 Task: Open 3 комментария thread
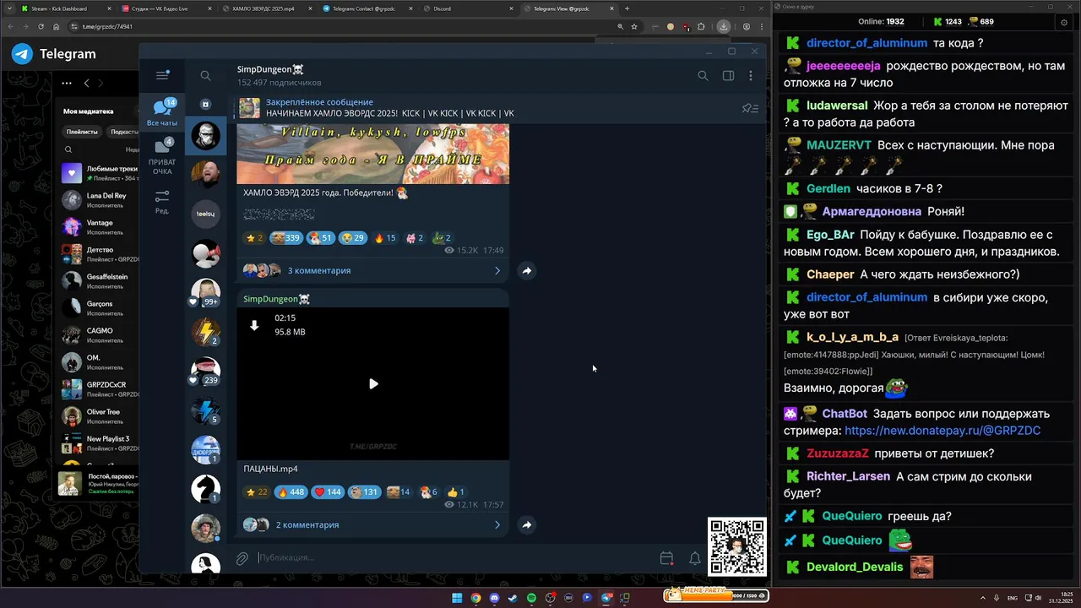pos(372,270)
